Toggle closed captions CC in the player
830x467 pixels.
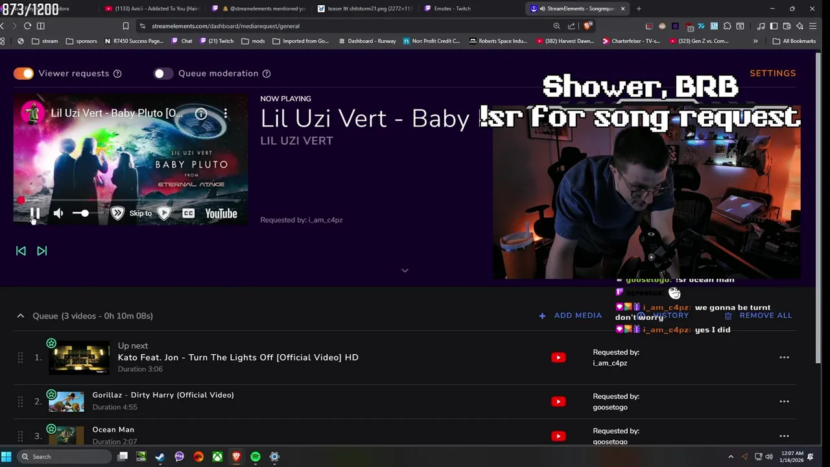click(188, 213)
